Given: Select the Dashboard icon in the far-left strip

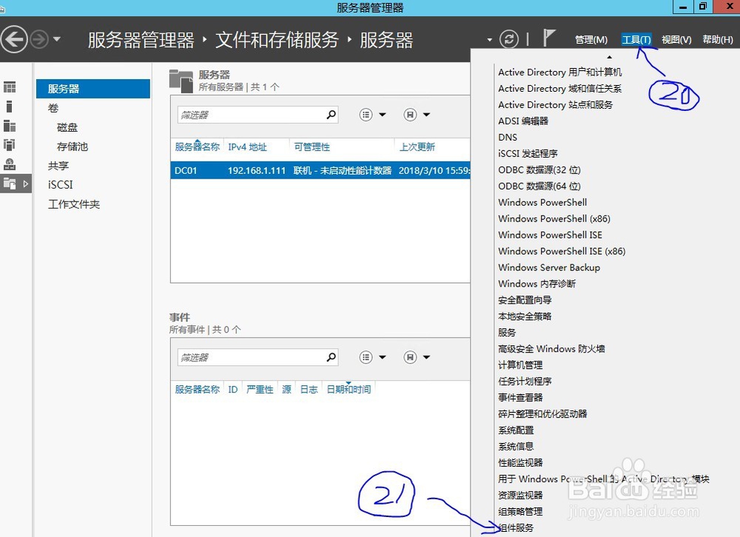Looking at the screenshot, I should point(10,87).
